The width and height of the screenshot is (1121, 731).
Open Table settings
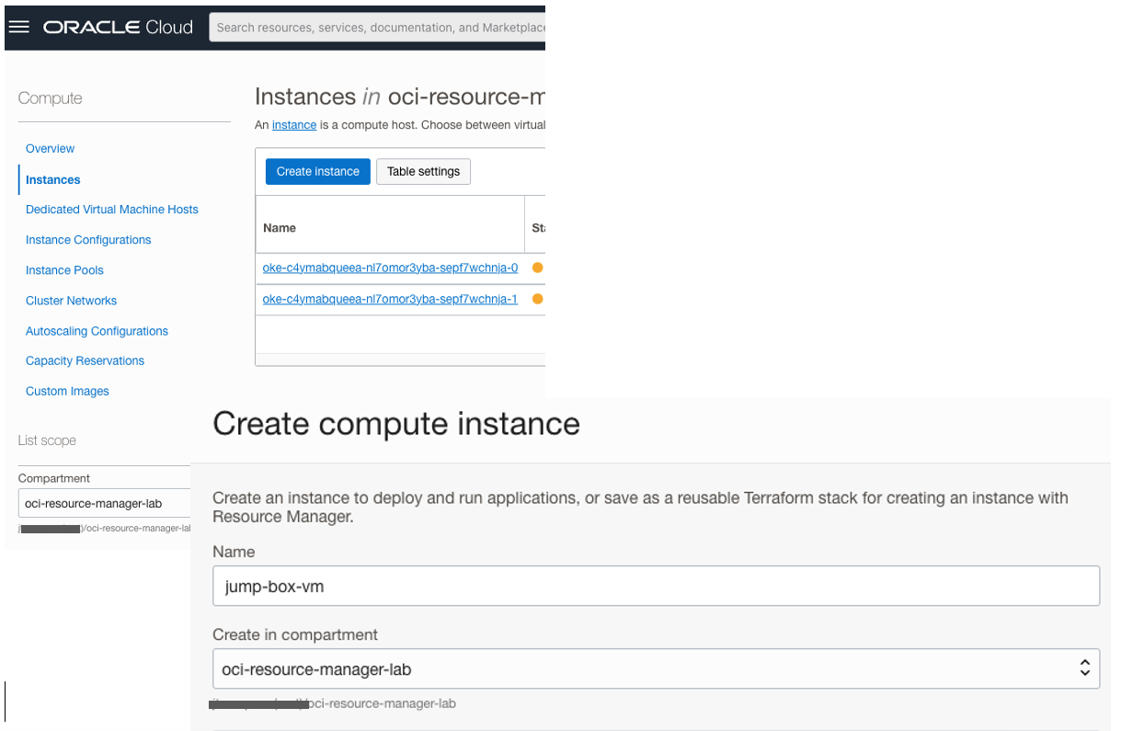[x=423, y=171]
